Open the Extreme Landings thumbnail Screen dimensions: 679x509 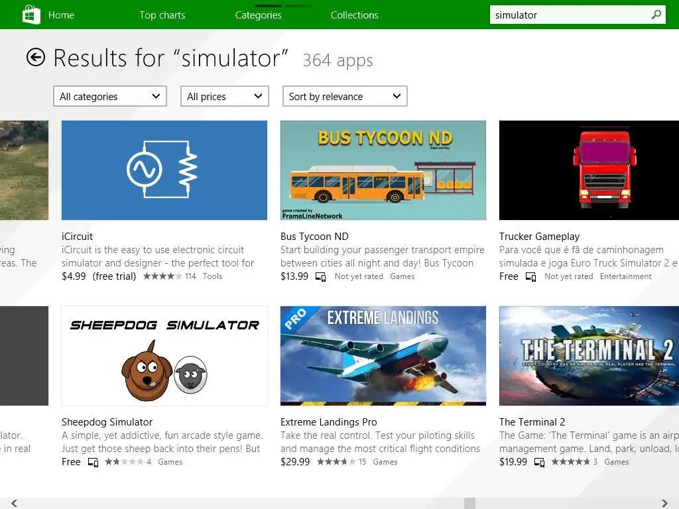click(383, 356)
